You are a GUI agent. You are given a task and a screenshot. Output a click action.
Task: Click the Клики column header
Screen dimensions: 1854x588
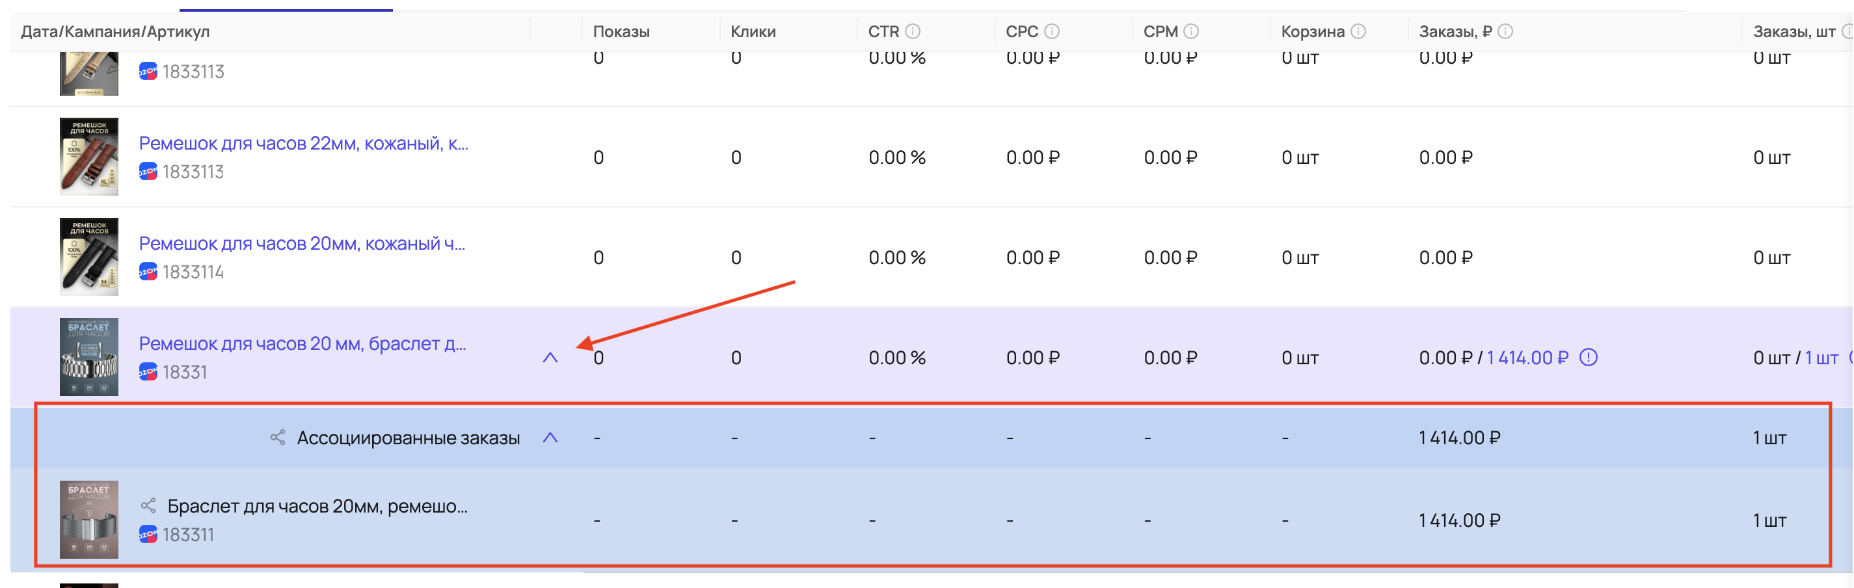point(752,32)
